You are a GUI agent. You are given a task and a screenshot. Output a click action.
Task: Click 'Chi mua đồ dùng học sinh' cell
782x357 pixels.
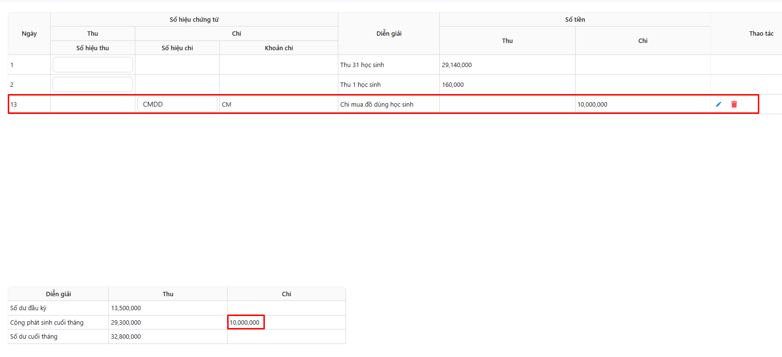[x=377, y=104]
